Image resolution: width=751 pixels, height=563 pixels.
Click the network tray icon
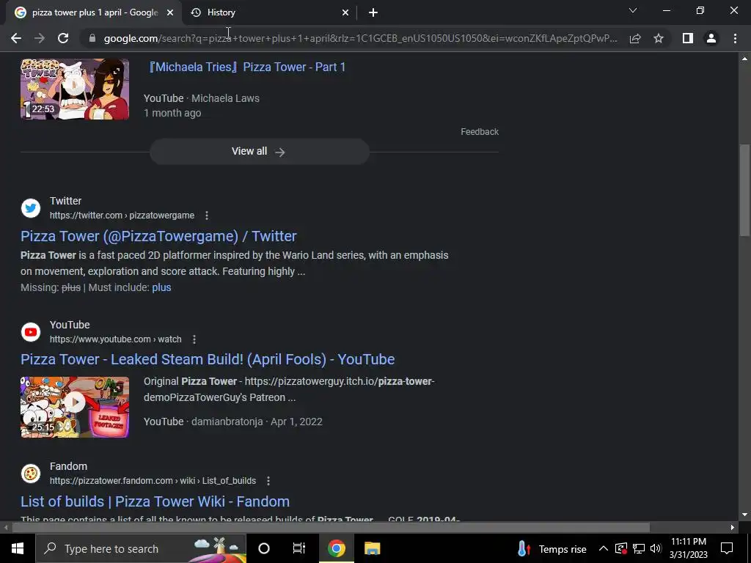(639, 548)
